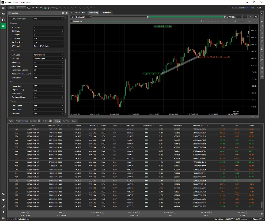The width and height of the screenshot is (265, 221).
Task: Open the Trade section in the sidebar
Action: tap(3, 14)
